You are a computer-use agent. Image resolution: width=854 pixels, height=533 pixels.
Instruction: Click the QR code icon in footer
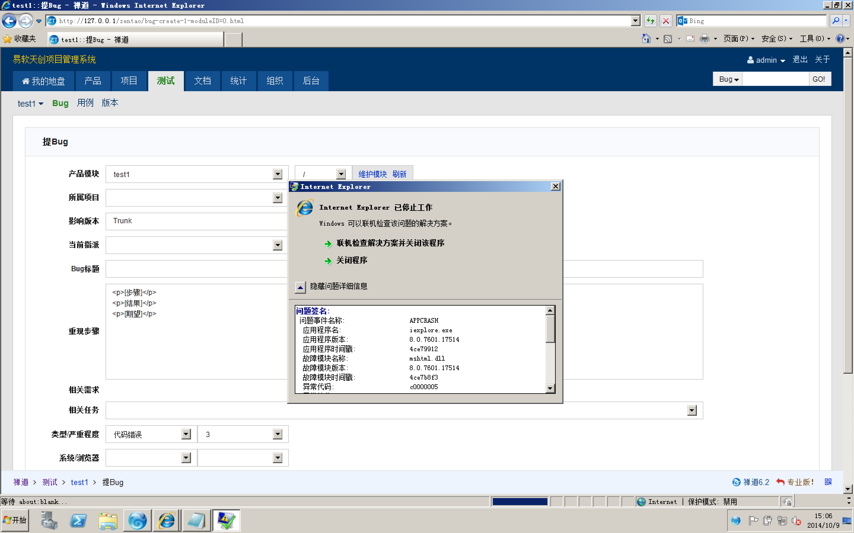coord(828,481)
